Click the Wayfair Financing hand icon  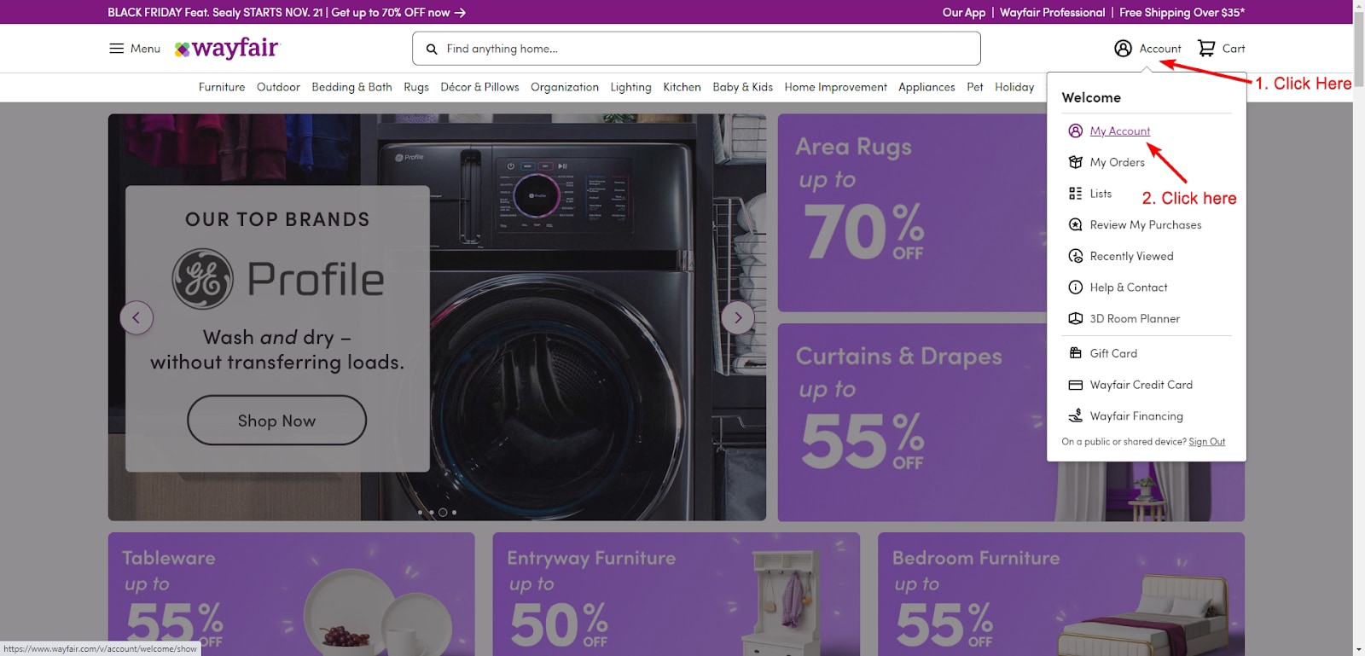coord(1076,416)
